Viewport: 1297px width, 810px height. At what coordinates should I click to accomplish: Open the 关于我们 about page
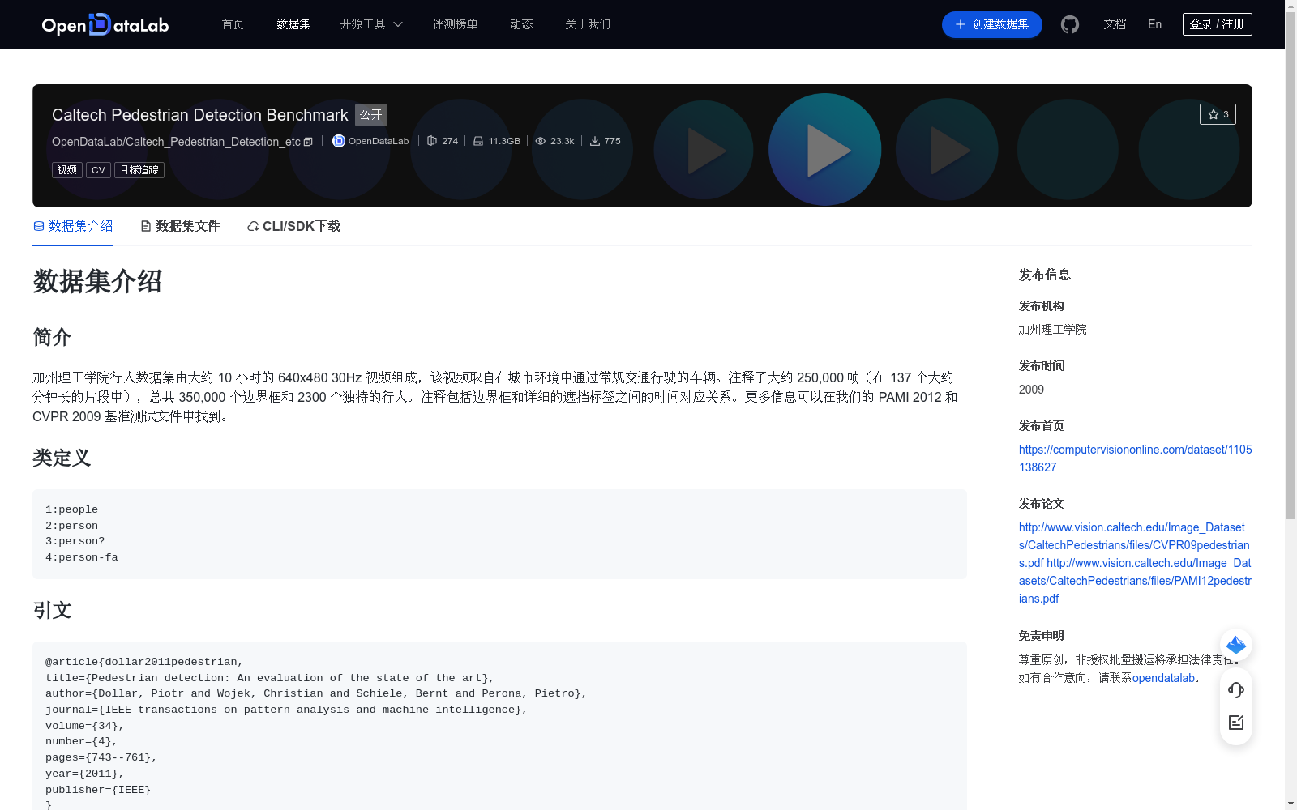pos(588,24)
